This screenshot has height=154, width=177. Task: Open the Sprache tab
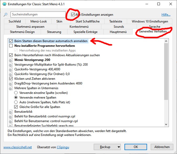[x=155, y=27]
